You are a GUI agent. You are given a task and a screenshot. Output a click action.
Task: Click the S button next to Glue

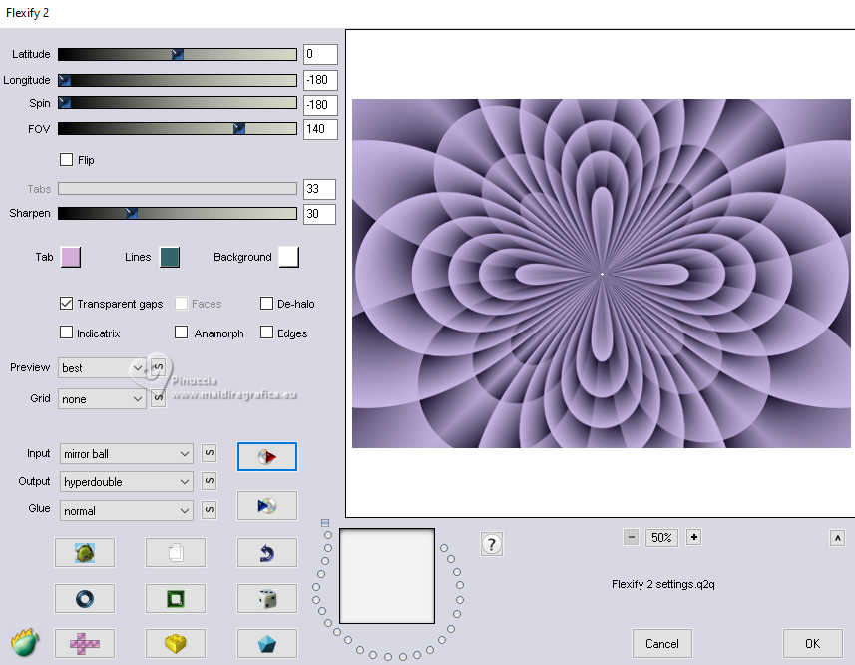tap(209, 510)
